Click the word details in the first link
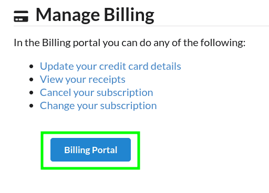269x193 pixels. [166, 66]
